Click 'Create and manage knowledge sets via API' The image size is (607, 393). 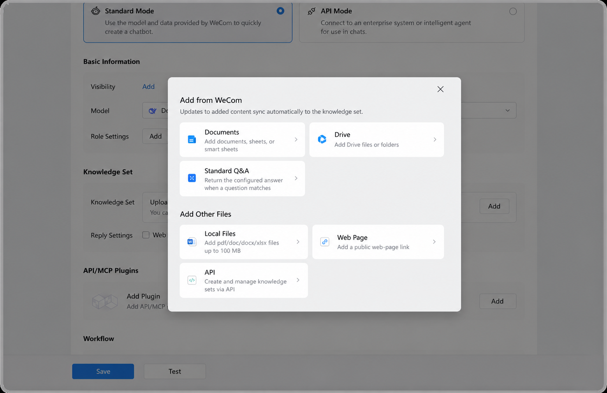coord(245,285)
